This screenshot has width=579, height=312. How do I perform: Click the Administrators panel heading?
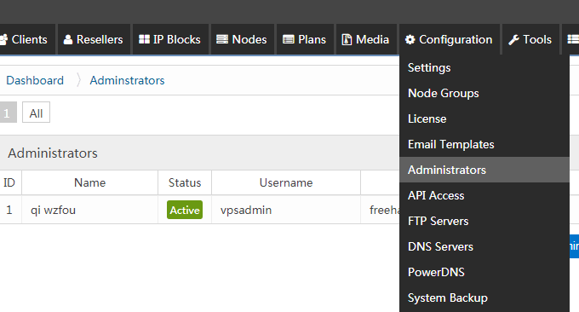53,153
